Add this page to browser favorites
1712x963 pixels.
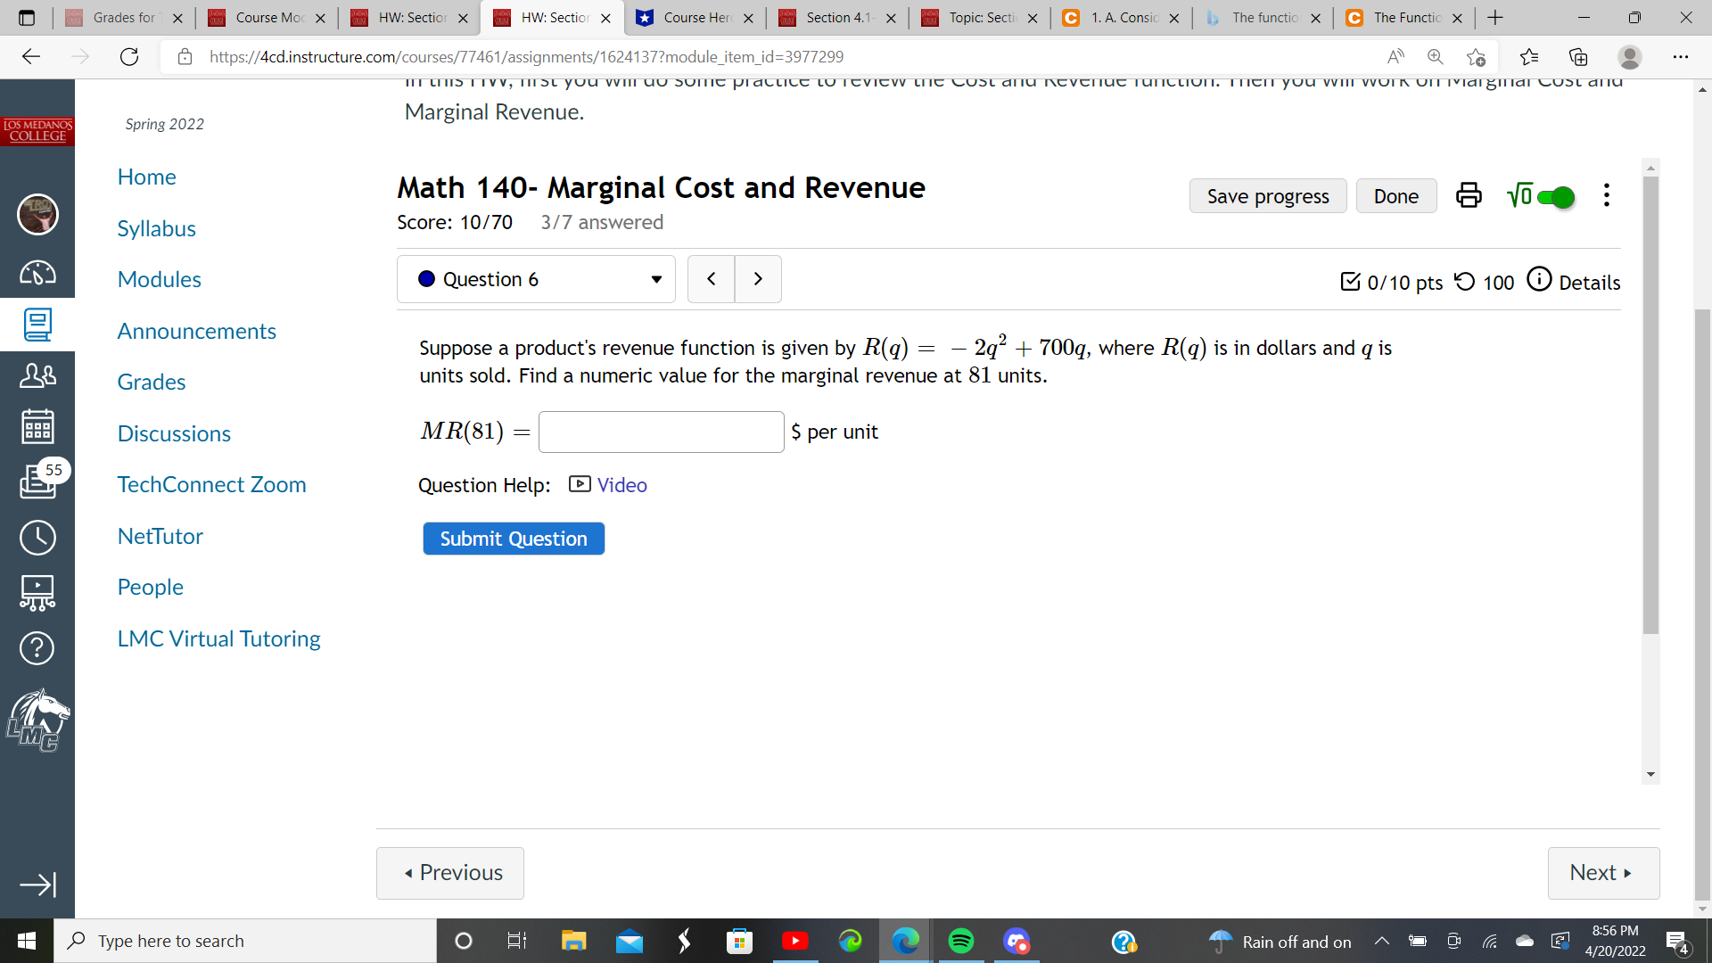(x=1476, y=57)
